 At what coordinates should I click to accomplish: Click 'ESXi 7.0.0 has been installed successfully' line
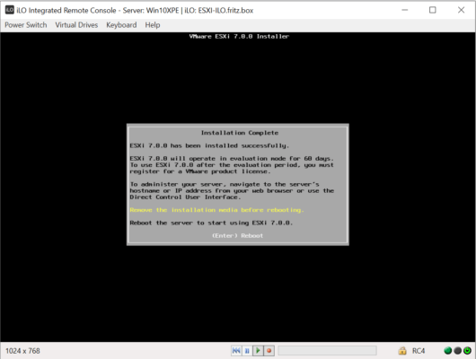[x=209, y=145]
